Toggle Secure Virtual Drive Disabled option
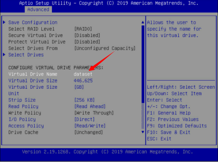The height and width of the screenshot is (162, 218). point(87,35)
